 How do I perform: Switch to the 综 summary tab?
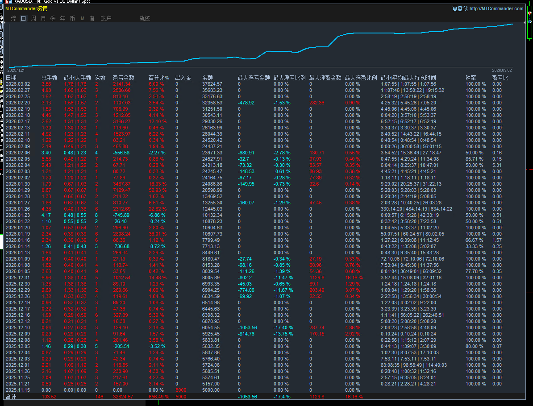click(14, 18)
